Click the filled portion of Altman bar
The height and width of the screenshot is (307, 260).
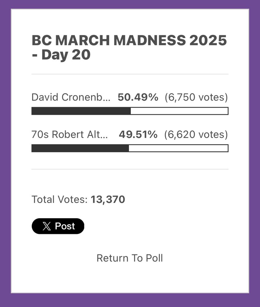pos(80,148)
